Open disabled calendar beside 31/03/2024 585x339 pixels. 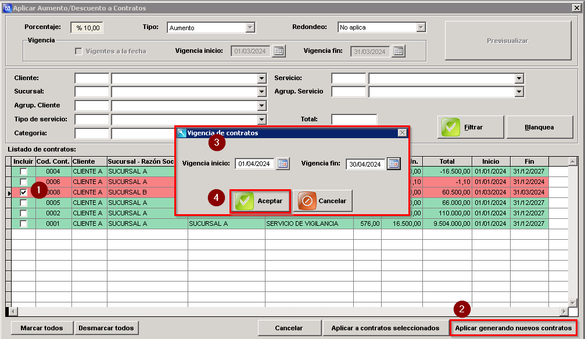(399, 51)
